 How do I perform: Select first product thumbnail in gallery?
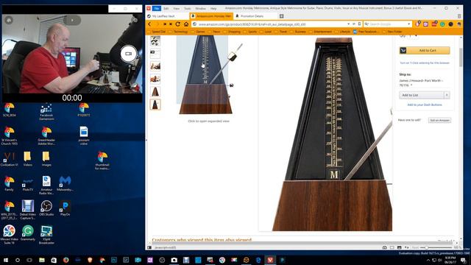click(x=155, y=41)
